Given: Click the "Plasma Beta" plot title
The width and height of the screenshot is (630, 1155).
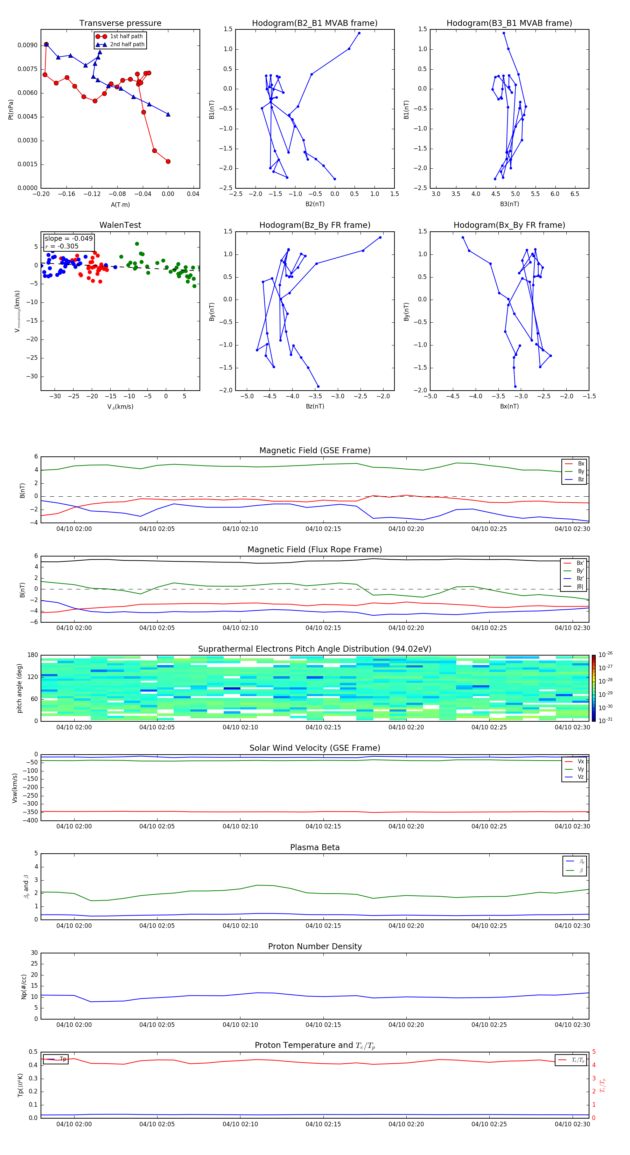Looking at the screenshot, I should [x=315, y=847].
